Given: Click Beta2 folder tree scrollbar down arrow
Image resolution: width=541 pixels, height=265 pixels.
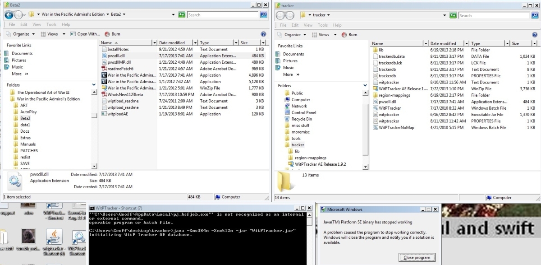Looking at the screenshot, I should point(94,167).
